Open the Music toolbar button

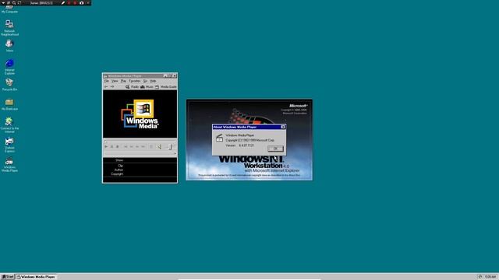tap(147, 86)
